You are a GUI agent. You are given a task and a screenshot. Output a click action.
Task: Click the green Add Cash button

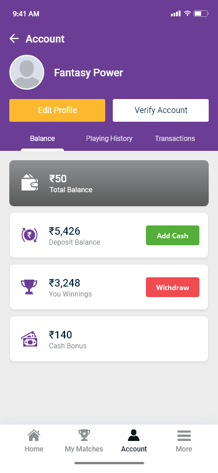coord(173,235)
